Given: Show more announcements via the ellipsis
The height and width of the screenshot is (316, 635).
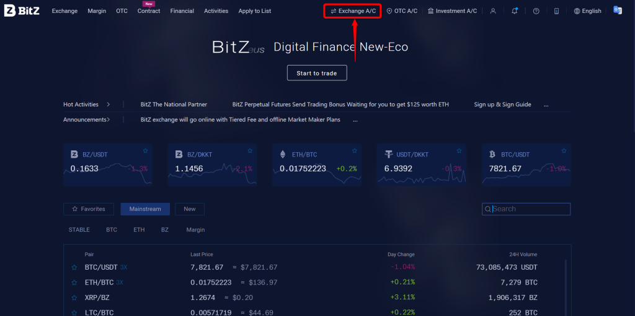Looking at the screenshot, I should pyautogui.click(x=355, y=121).
